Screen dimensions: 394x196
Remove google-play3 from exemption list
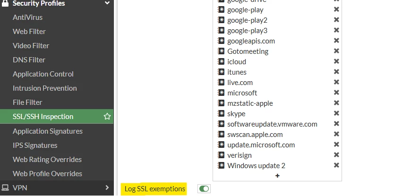(336, 30)
